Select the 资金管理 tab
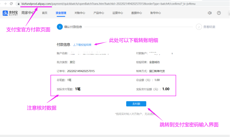The image size is (230, 137). pos(61,13)
